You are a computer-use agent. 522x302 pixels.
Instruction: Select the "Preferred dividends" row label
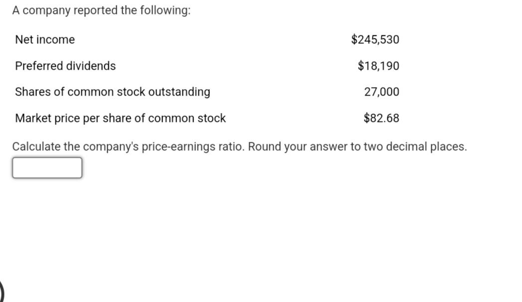65,66
